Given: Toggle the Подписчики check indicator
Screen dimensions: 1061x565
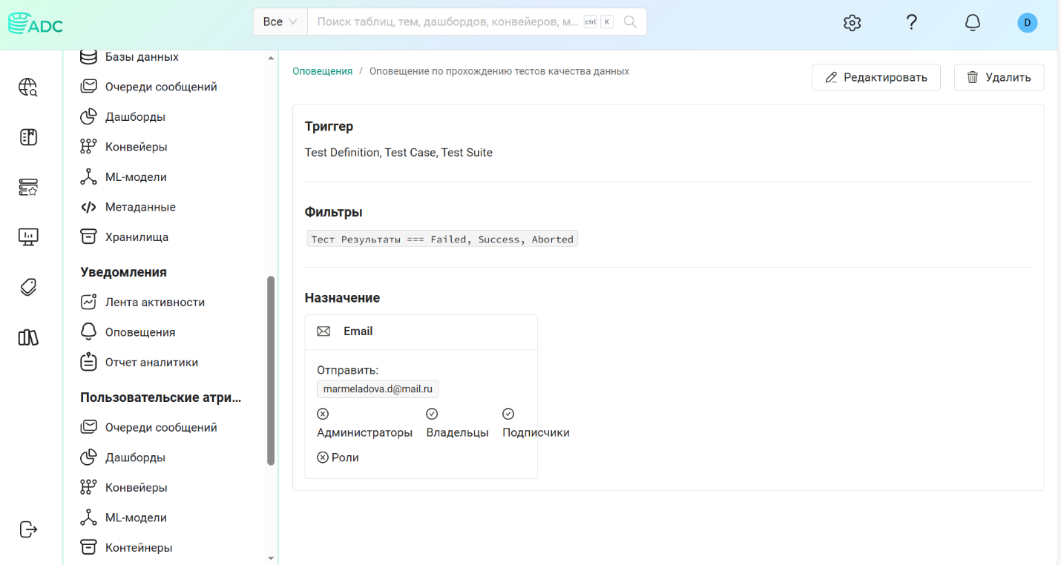Looking at the screenshot, I should tap(508, 414).
